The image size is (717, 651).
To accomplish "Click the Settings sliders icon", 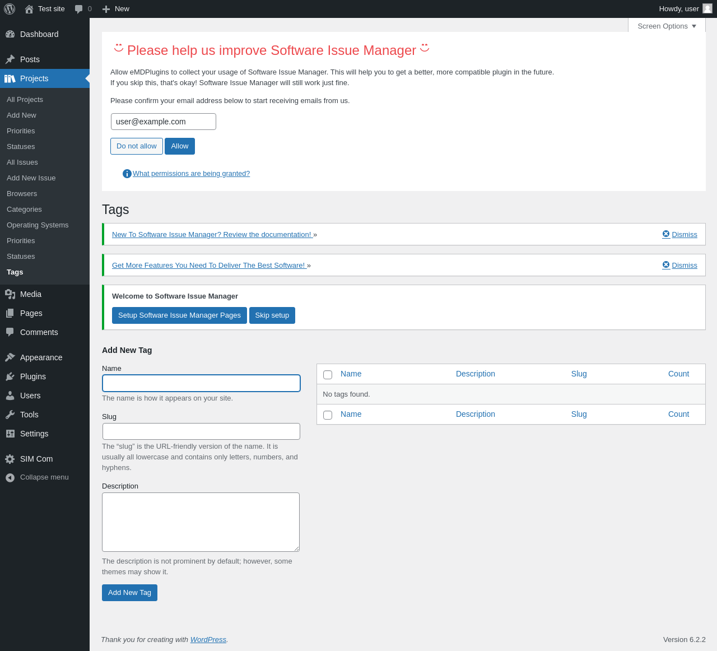I will click(10, 434).
